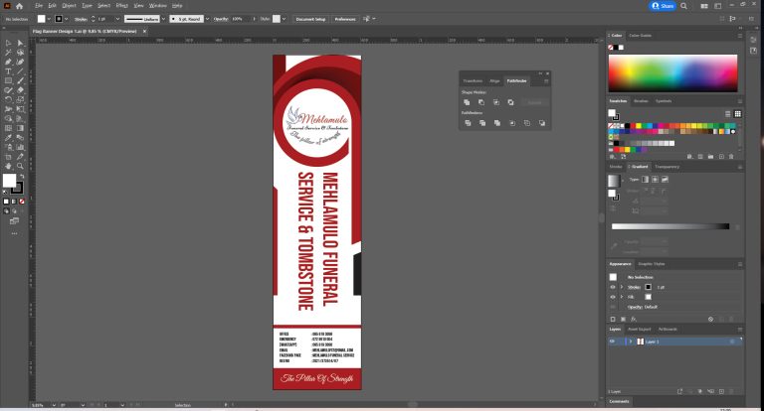Click the Unite shape mode icon

pyautogui.click(x=466, y=102)
